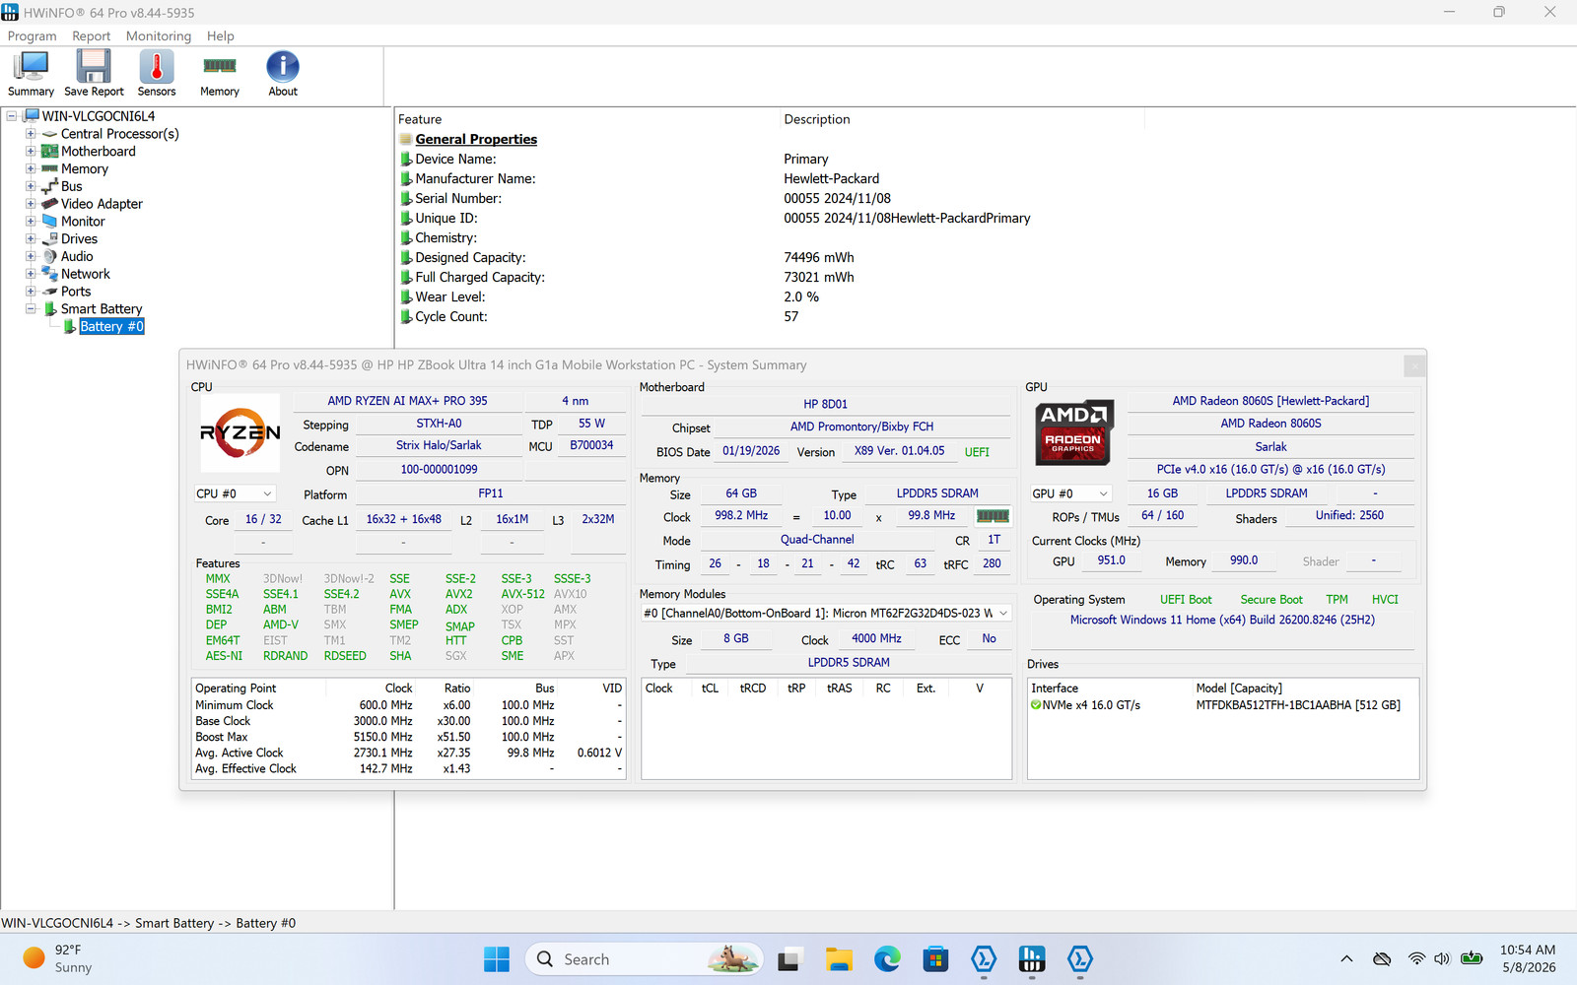Viewport: 1577px width, 985px height.
Task: Open the Report menu
Action: coord(92,36)
